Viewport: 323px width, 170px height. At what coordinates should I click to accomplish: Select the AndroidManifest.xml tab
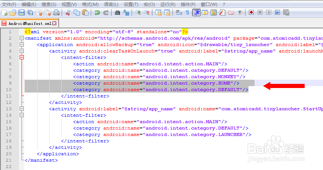tap(30, 23)
